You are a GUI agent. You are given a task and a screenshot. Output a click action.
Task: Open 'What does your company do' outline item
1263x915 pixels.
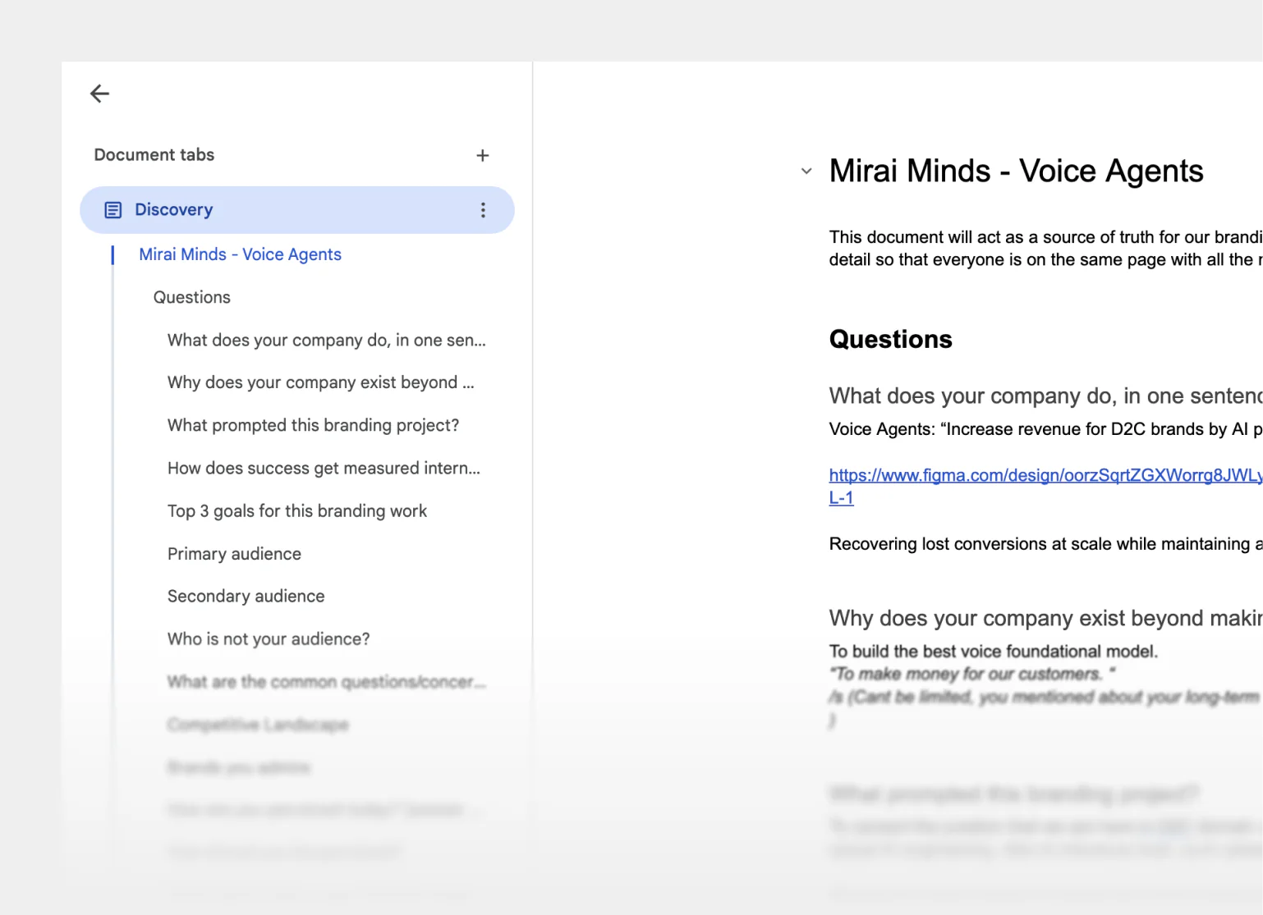click(327, 340)
